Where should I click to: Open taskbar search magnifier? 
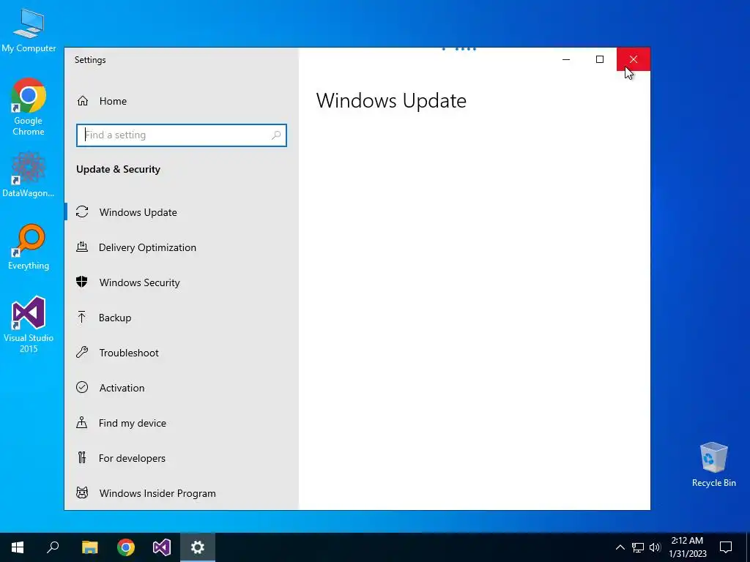coord(53,547)
